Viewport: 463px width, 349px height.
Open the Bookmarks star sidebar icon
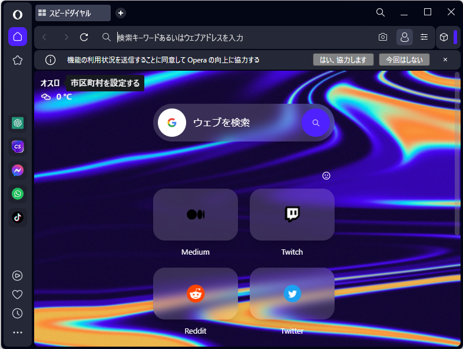(18, 60)
